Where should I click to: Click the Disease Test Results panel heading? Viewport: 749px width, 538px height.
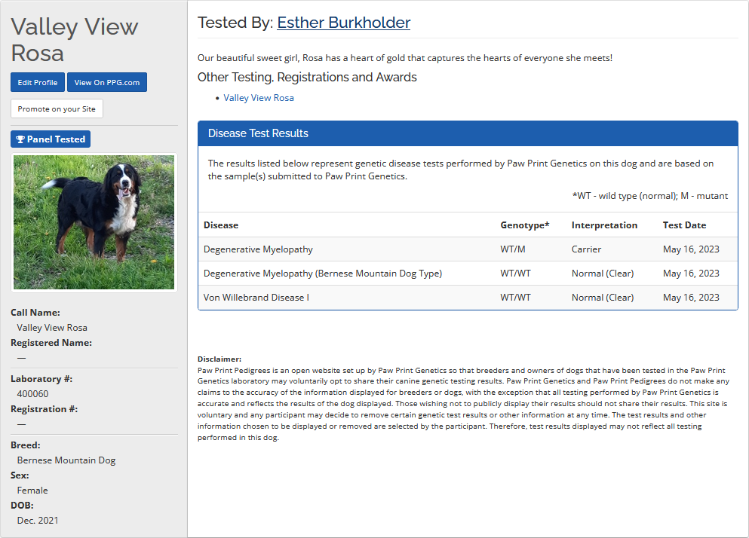(258, 133)
